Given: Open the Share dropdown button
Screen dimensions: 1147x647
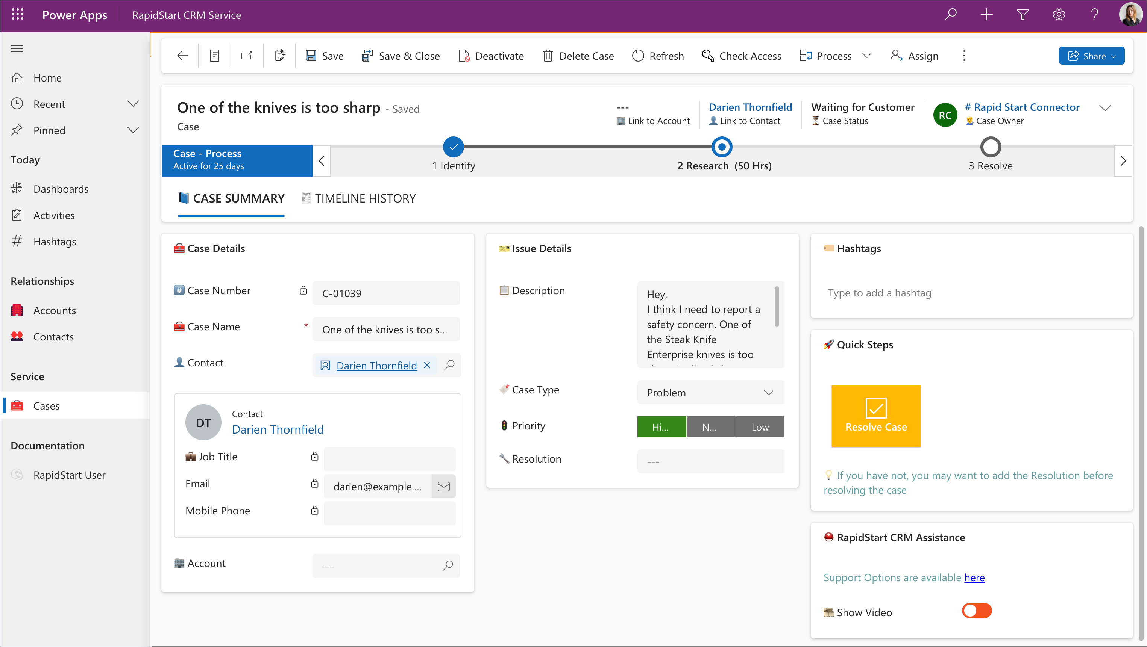Looking at the screenshot, I should point(1091,56).
